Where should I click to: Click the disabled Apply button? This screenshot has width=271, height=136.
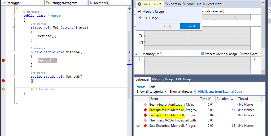[x=167, y=26]
